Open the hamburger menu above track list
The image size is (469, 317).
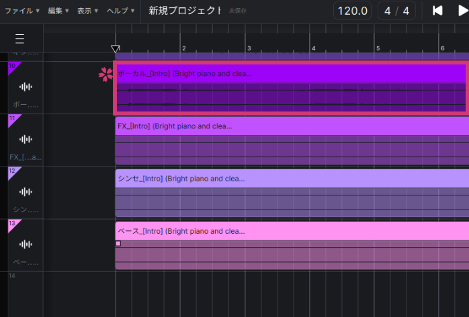[20, 39]
